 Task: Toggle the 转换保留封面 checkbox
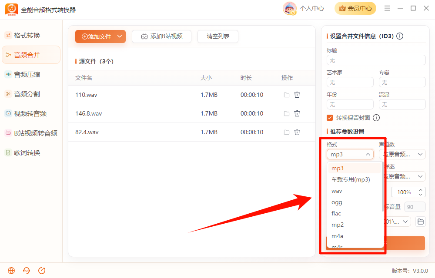tap(330, 118)
